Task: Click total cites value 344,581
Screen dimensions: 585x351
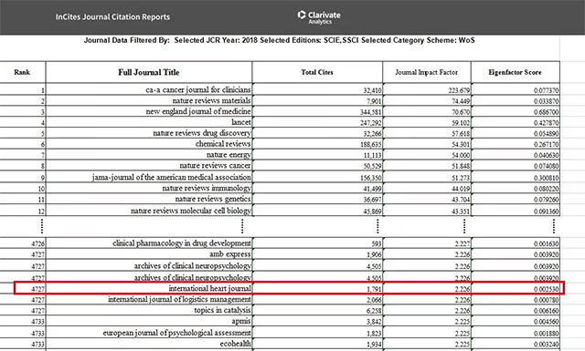Action: click(317, 111)
